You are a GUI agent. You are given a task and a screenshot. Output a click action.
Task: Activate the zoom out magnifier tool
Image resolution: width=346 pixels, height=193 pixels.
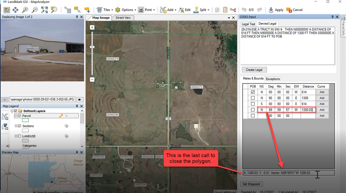tap(35, 10)
